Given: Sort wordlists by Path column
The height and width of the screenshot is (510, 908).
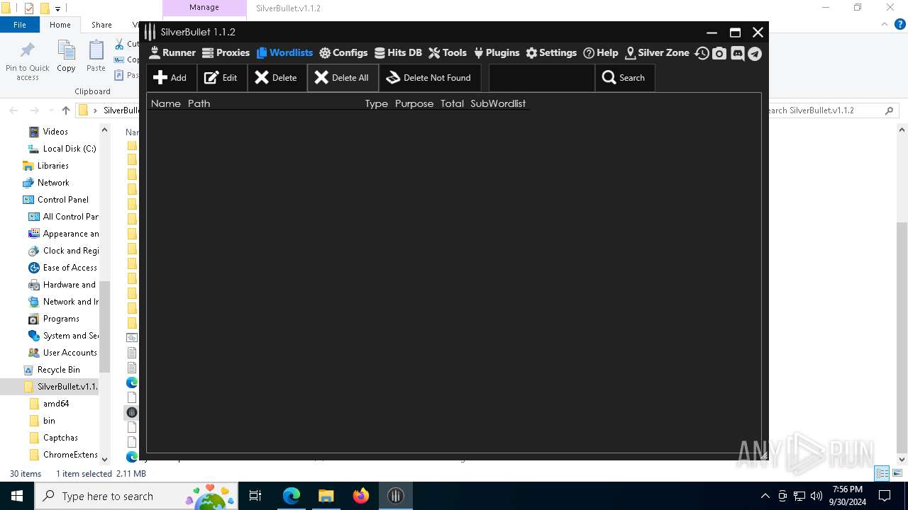Looking at the screenshot, I should 199,103.
